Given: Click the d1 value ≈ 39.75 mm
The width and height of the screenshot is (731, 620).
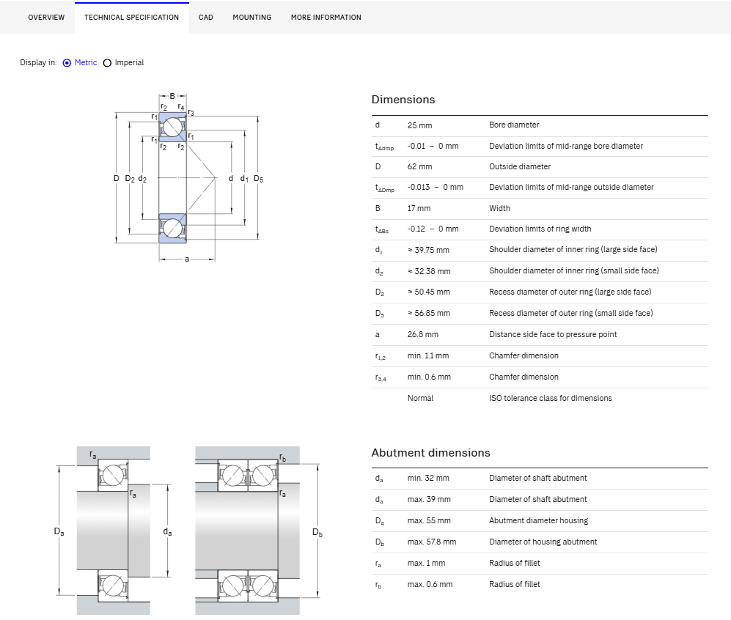Looking at the screenshot, I should click(428, 250).
